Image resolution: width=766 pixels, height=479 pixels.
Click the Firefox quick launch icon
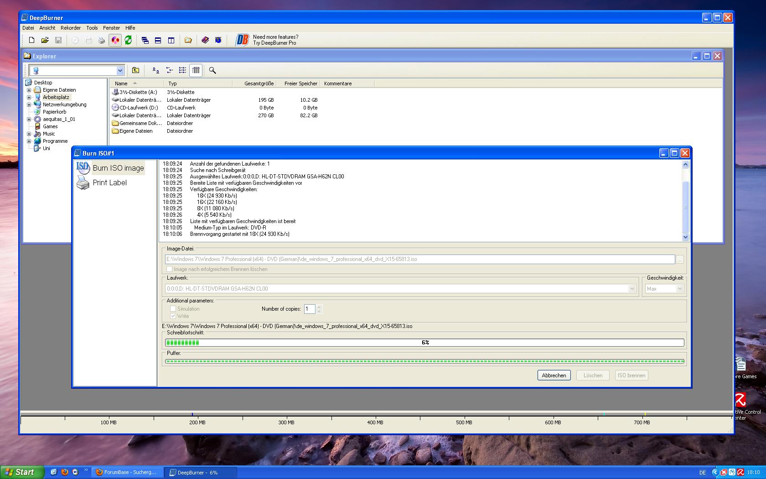65,472
